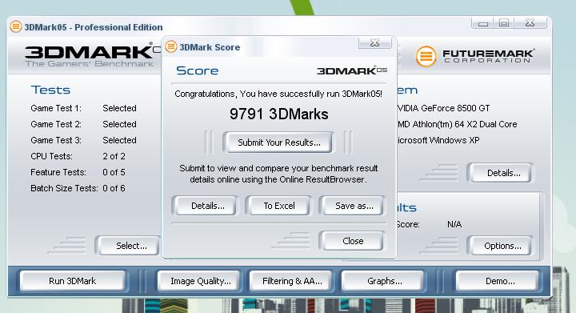Click the Save as... button
This screenshot has width=576, height=313.
[x=354, y=206]
